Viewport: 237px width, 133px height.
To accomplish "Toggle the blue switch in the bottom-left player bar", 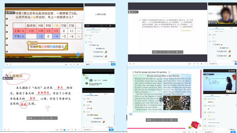I will (x=65, y=130).
